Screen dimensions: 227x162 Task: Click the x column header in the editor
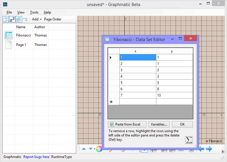(x=138, y=51)
